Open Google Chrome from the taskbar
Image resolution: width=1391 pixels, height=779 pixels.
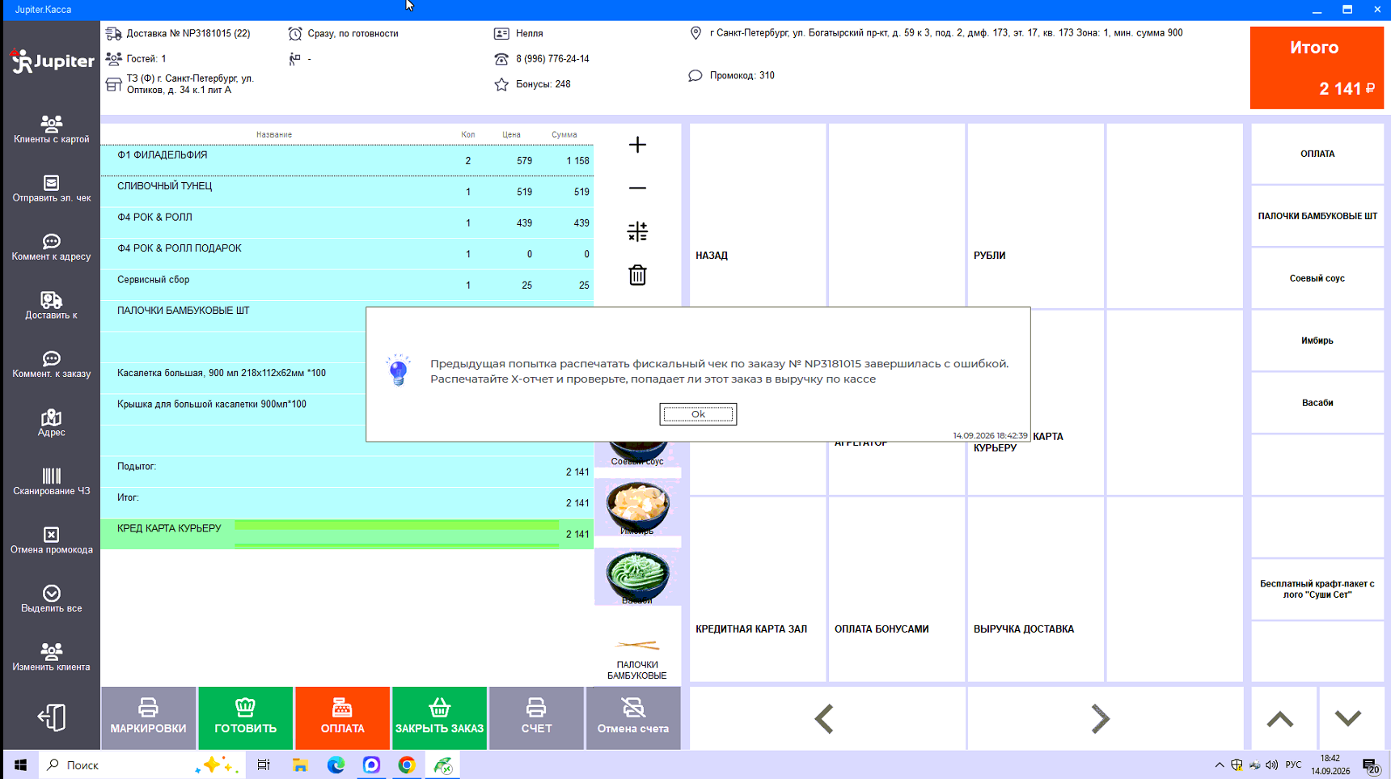(407, 765)
